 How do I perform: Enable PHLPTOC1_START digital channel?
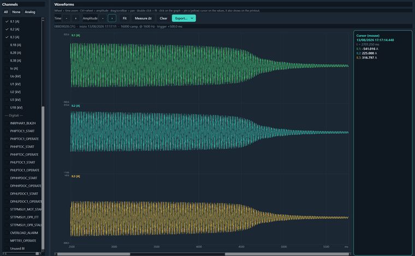click(7, 162)
